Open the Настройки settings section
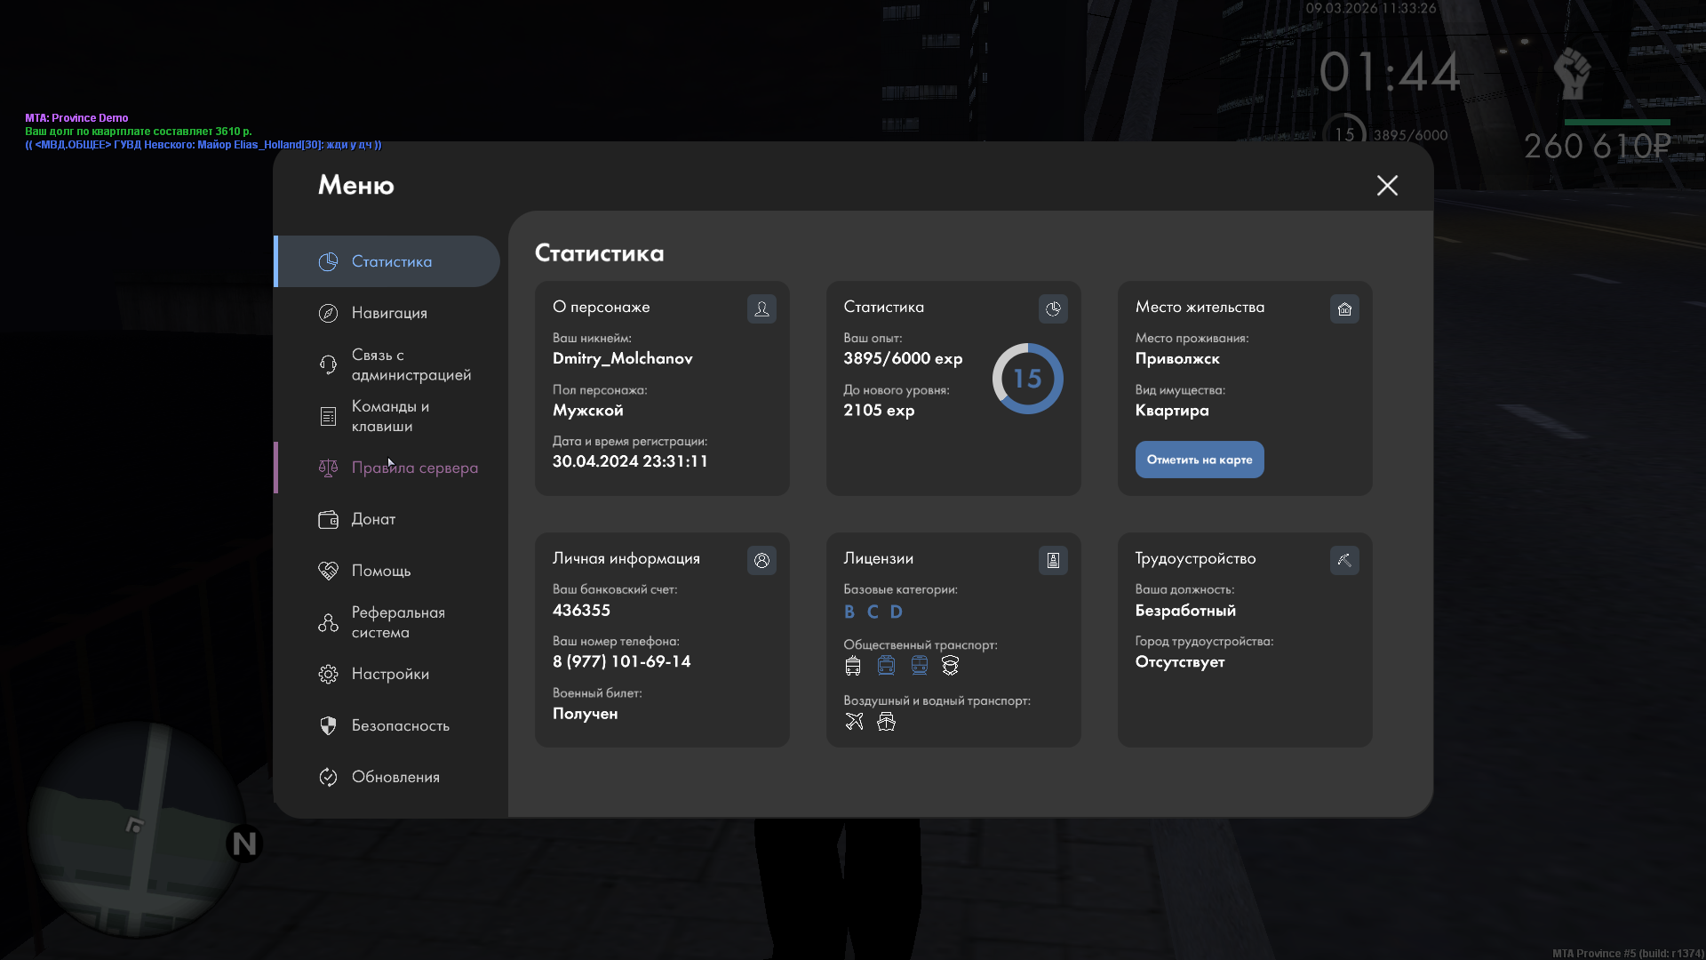Screen dimensions: 1706x960 (390, 674)
